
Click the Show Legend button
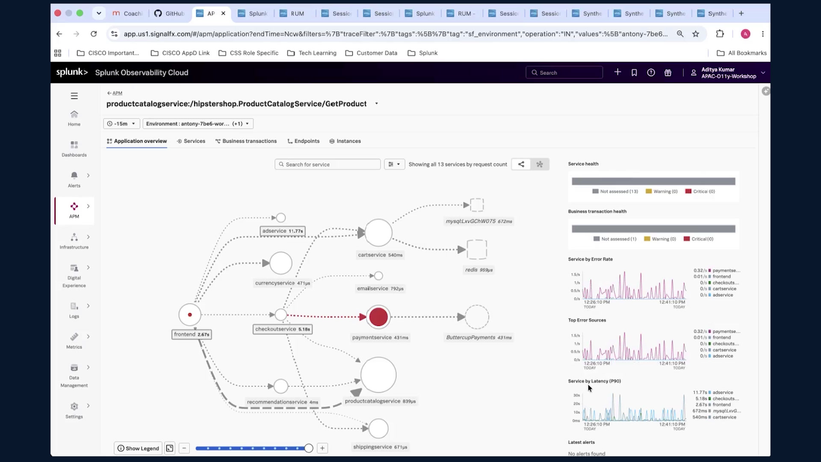tap(138, 448)
